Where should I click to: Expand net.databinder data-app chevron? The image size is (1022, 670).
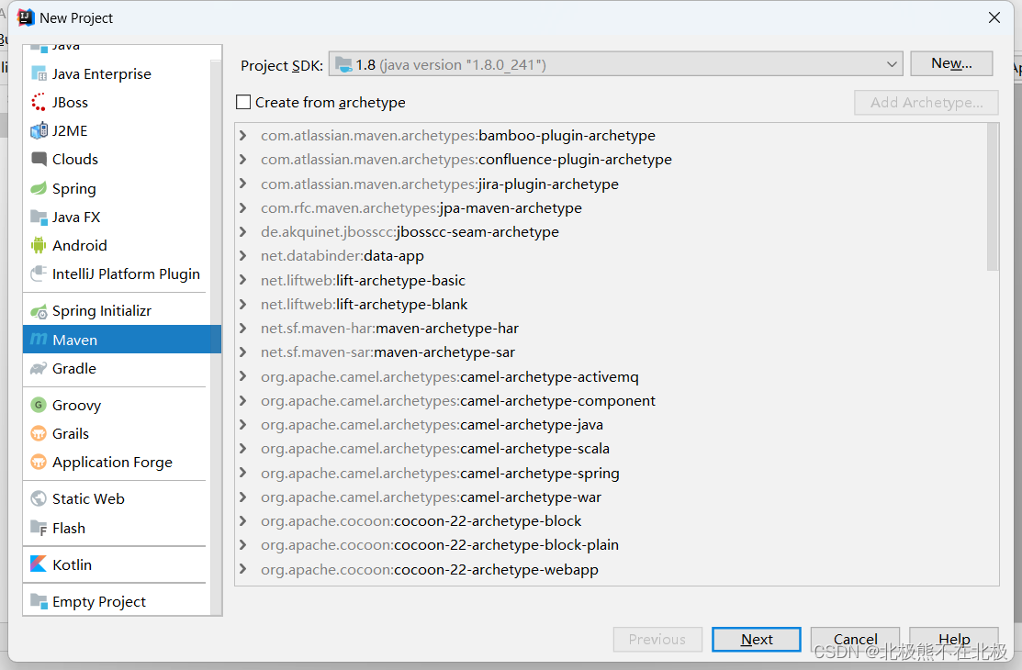pos(243,255)
